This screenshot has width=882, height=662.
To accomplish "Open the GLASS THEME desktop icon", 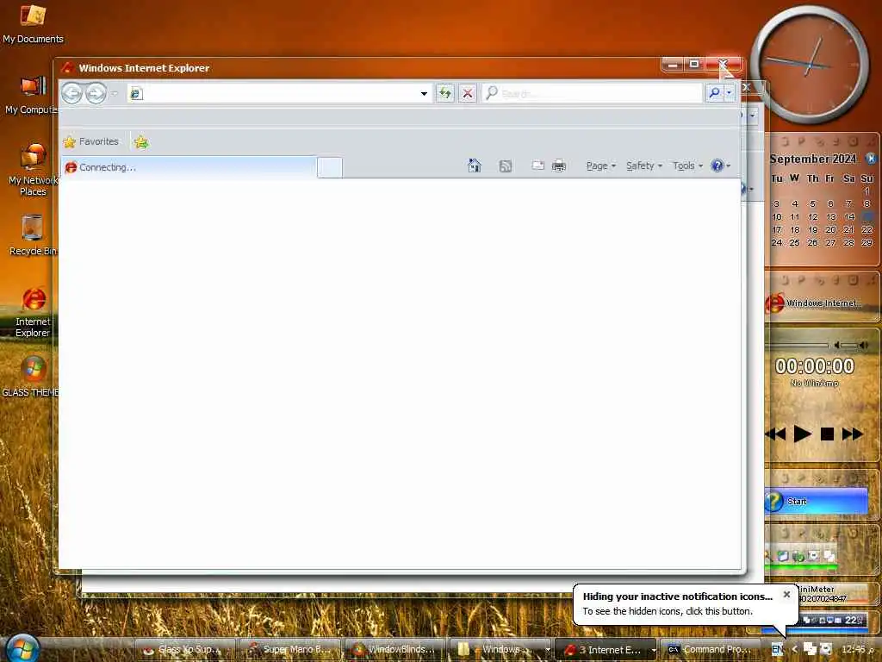I will [32, 378].
